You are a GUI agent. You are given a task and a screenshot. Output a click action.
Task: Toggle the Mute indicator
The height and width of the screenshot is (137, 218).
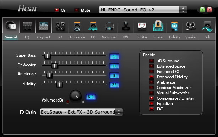coord(76,10)
